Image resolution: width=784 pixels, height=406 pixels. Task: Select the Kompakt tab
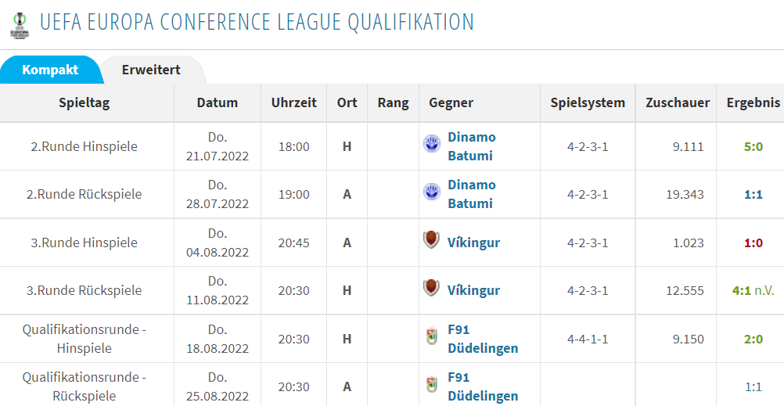[x=50, y=70]
